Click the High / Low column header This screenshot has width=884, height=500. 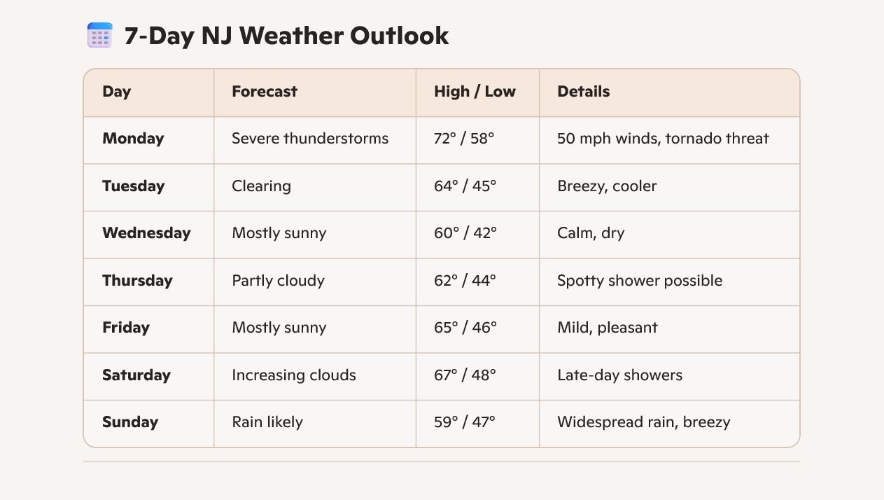tap(475, 92)
